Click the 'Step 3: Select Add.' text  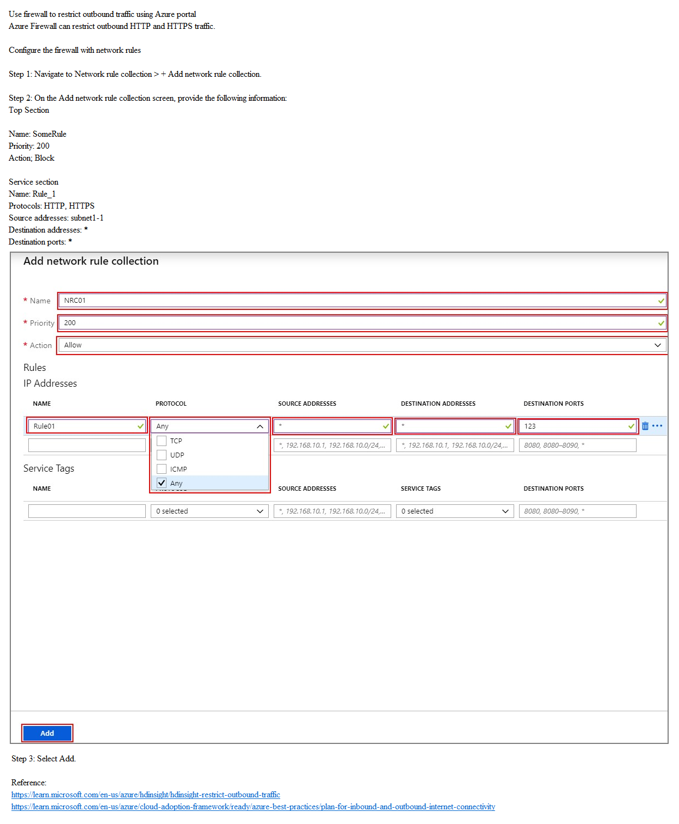coord(44,759)
